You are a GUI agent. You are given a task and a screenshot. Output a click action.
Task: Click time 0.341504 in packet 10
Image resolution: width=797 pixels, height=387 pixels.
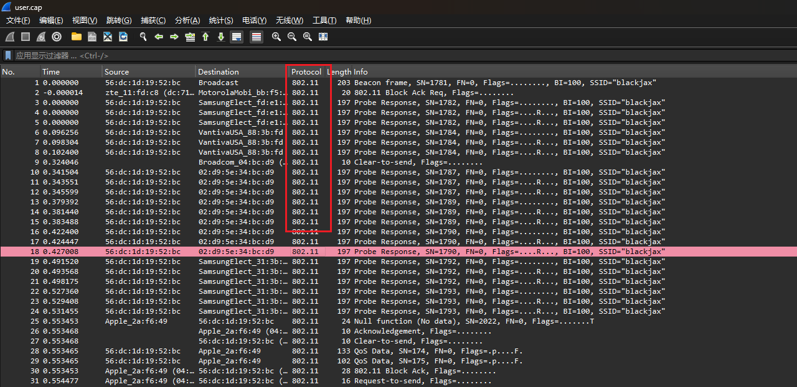[61, 172]
